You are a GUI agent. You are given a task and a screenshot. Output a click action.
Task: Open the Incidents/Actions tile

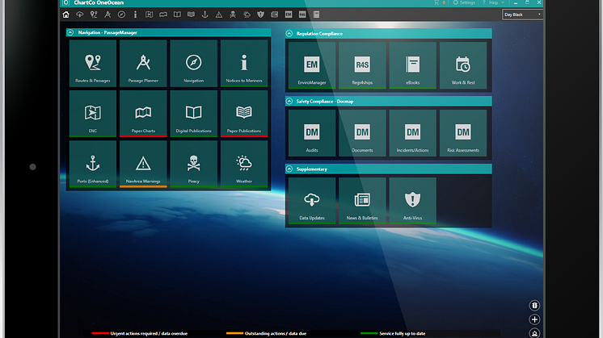point(412,133)
